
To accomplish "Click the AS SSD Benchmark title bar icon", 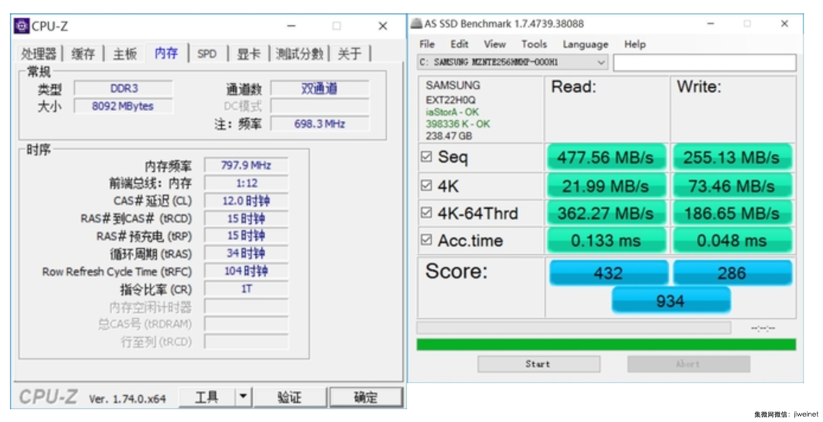I will (416, 23).
